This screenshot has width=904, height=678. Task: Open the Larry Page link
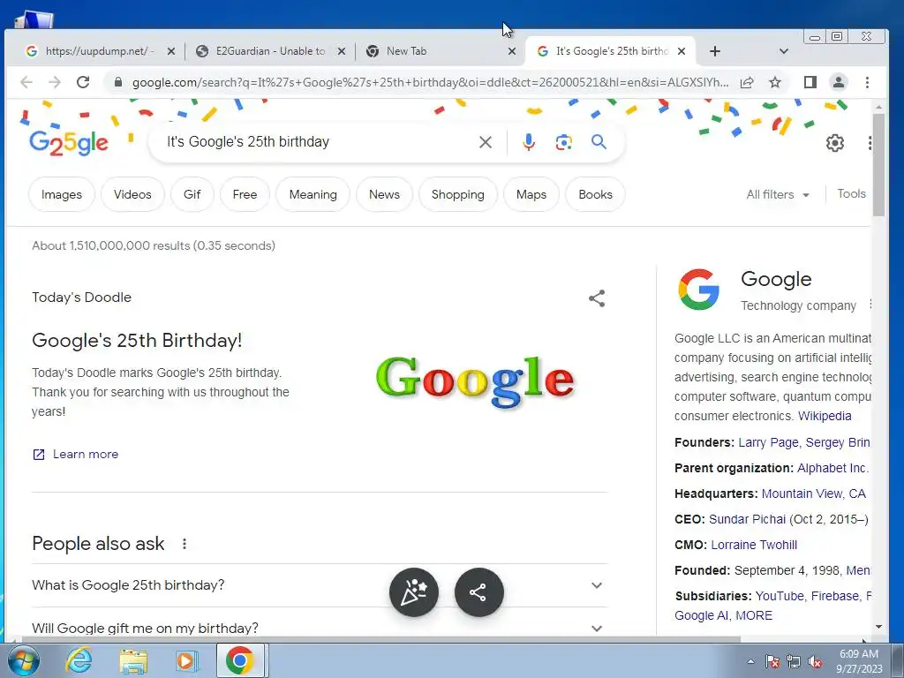769,442
